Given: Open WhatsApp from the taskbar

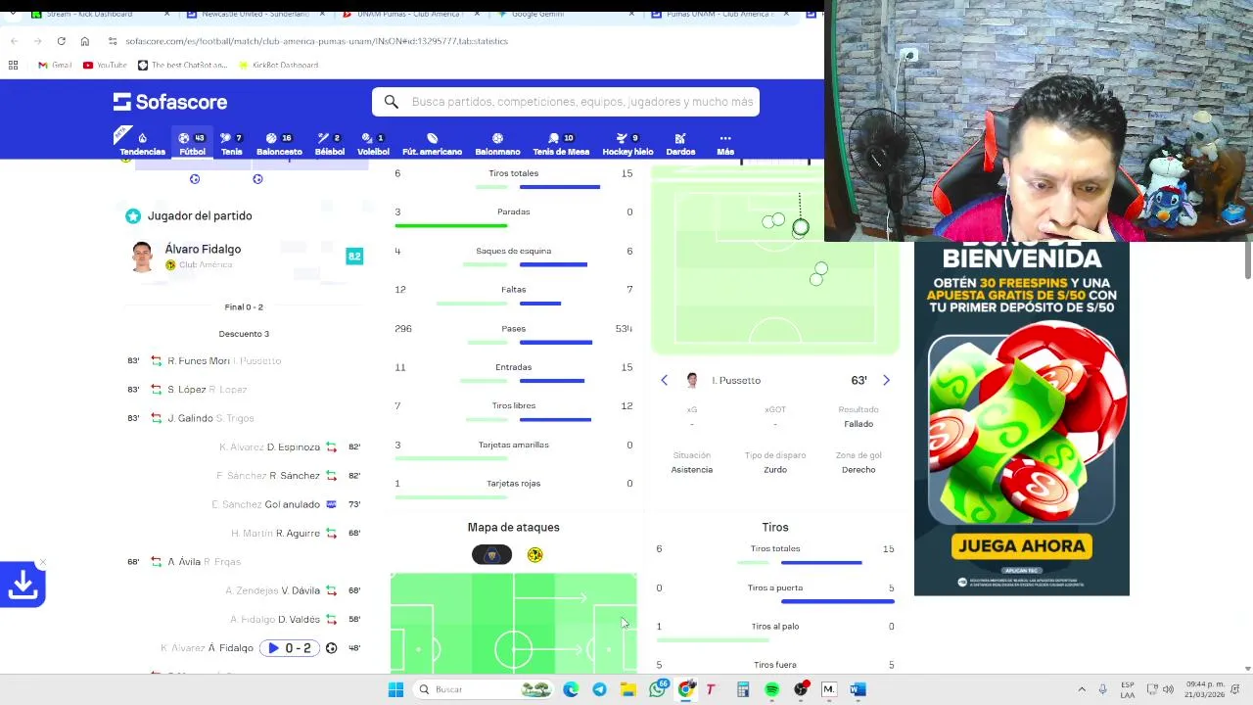Looking at the screenshot, I should [658, 689].
